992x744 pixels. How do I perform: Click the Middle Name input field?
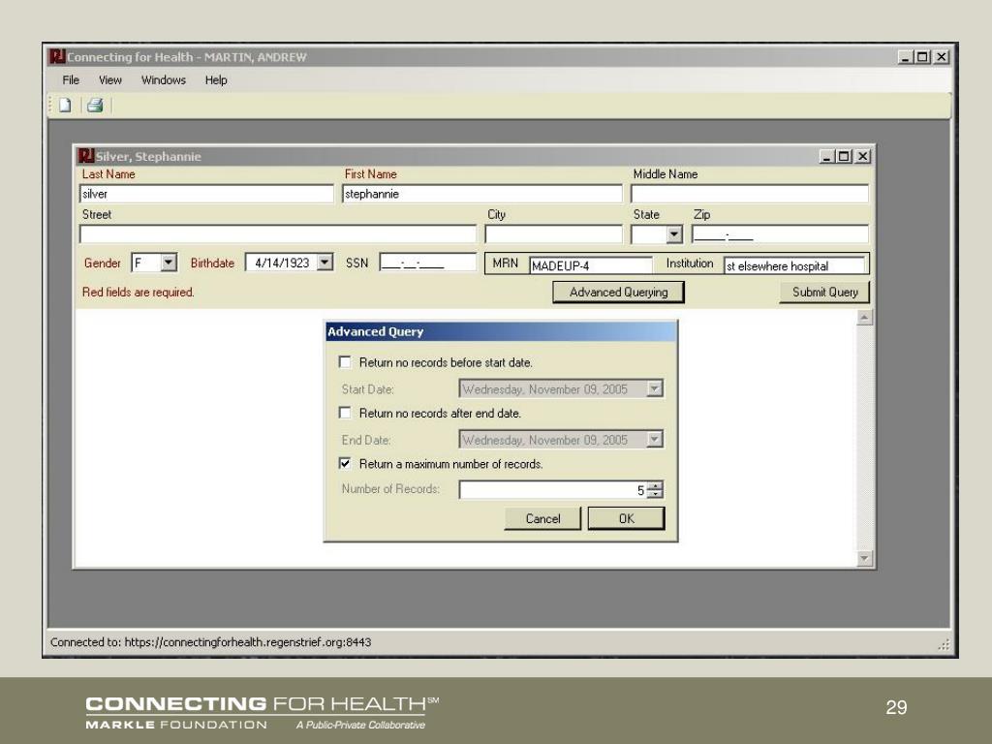point(750,194)
